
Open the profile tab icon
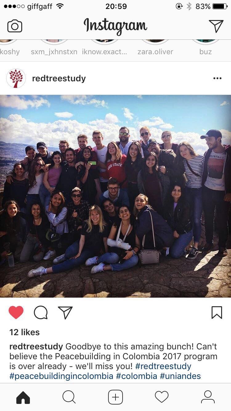pos(208,397)
